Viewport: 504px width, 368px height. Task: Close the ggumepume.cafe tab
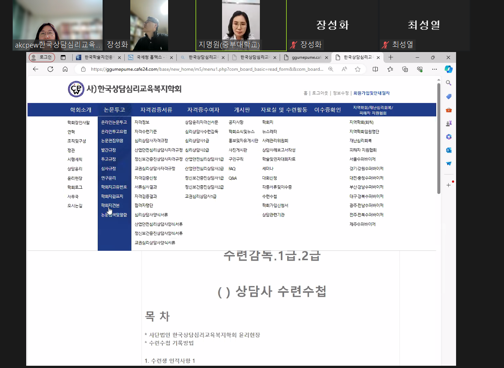(327, 57)
